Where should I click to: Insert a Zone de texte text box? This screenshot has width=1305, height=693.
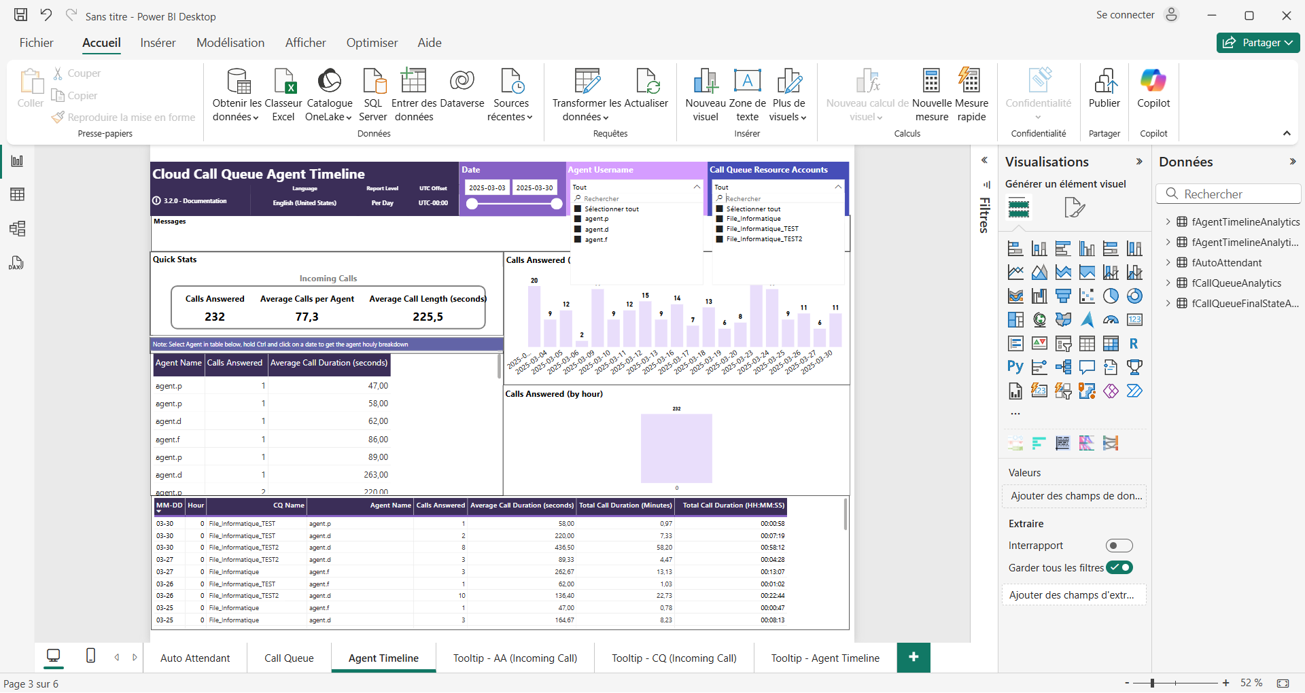pos(747,95)
